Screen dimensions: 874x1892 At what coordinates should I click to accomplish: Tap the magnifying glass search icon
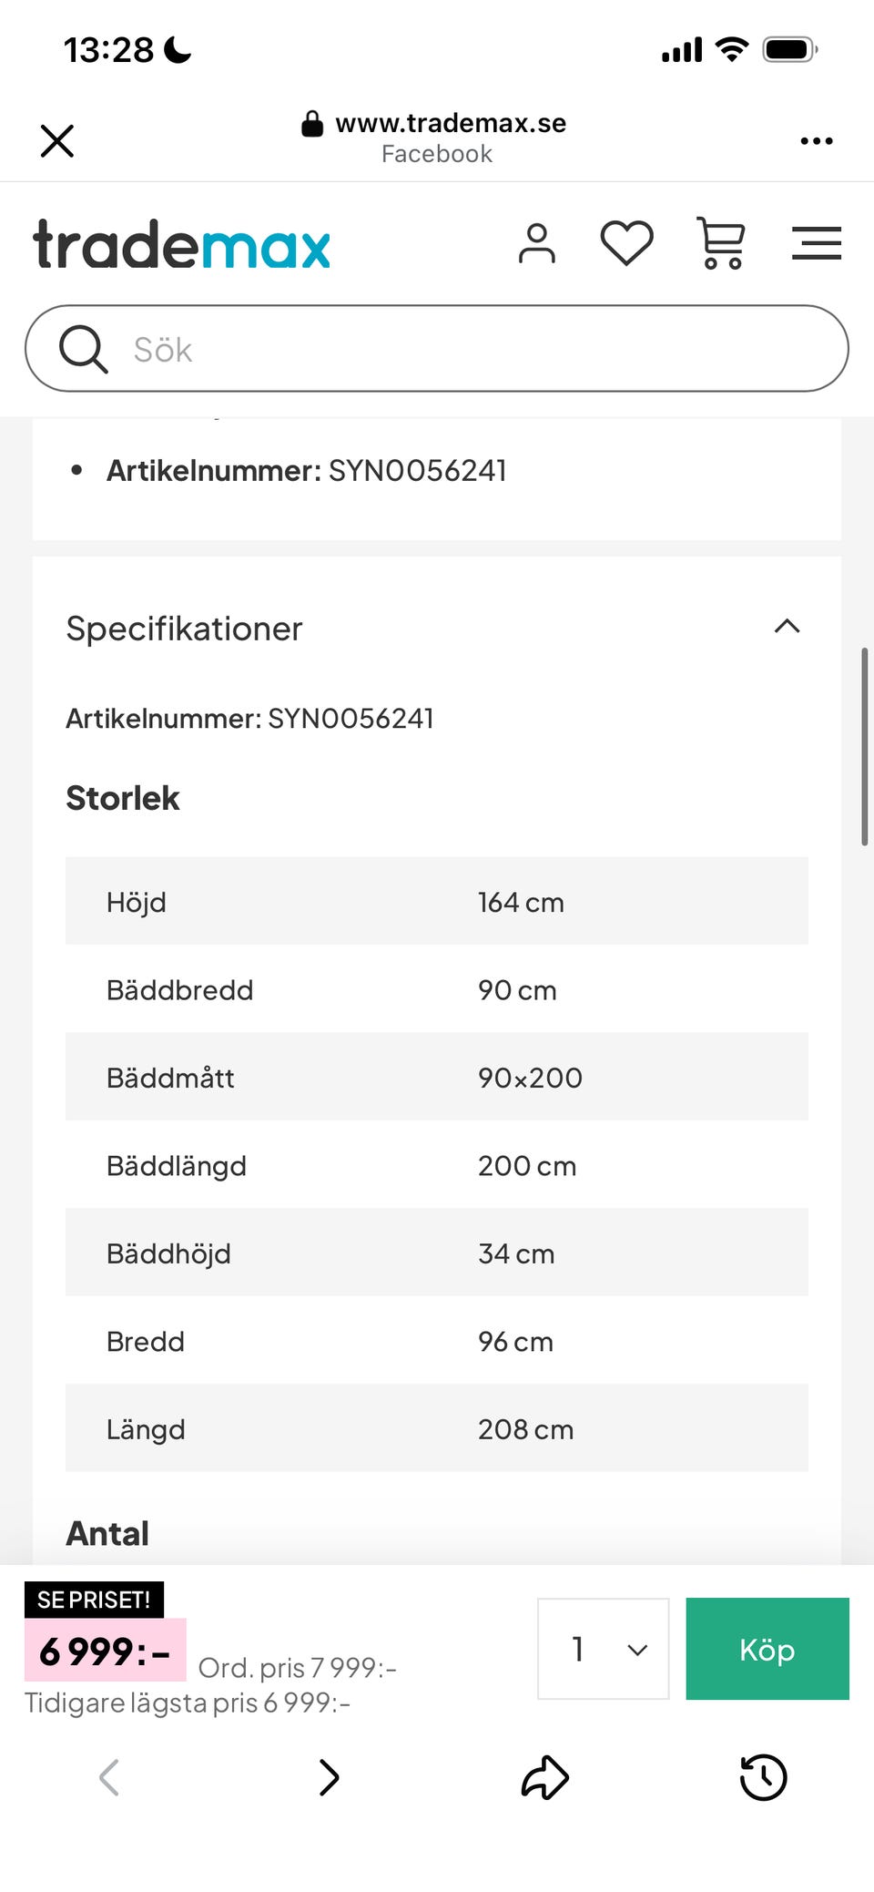[83, 349]
